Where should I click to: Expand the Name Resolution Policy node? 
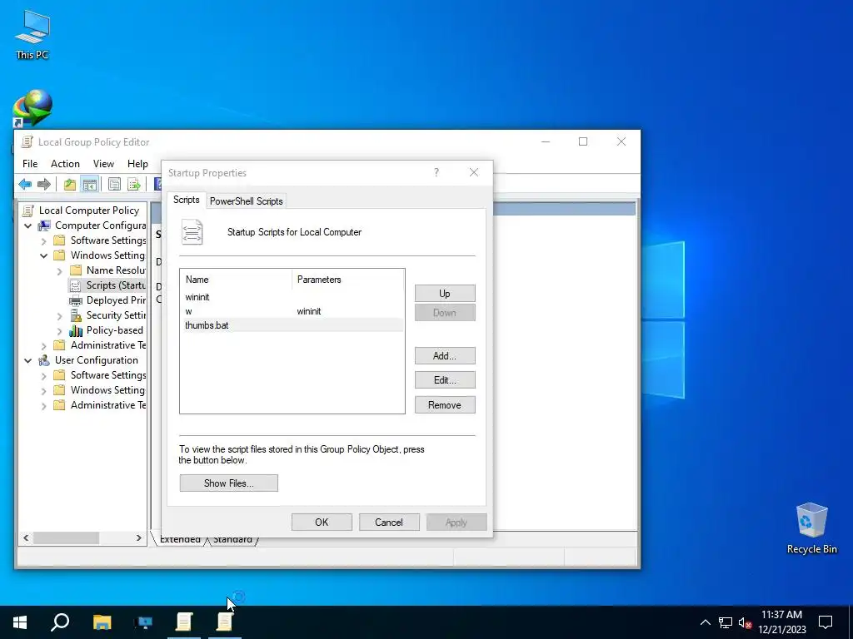pyautogui.click(x=59, y=270)
